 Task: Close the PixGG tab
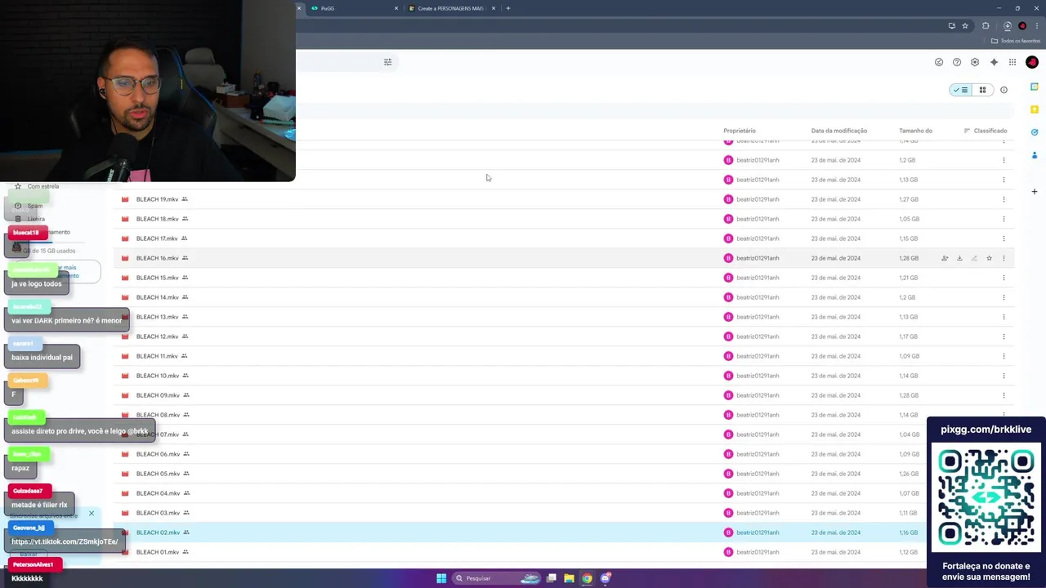click(396, 8)
